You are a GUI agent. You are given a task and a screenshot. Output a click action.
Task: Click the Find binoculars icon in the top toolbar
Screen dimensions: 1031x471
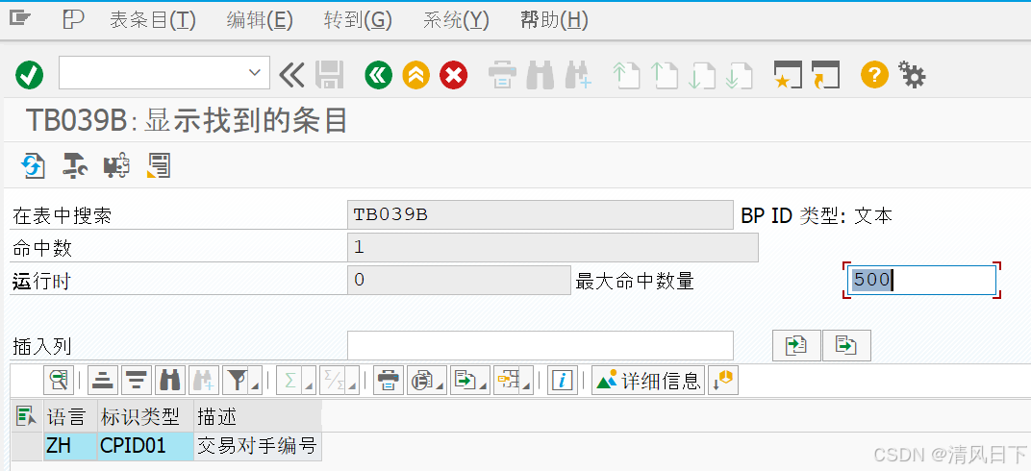click(541, 75)
